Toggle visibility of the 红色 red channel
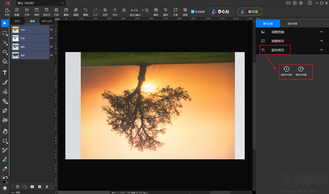Image resolution: width=329 pixels, height=194 pixels. [x=51, y=38]
